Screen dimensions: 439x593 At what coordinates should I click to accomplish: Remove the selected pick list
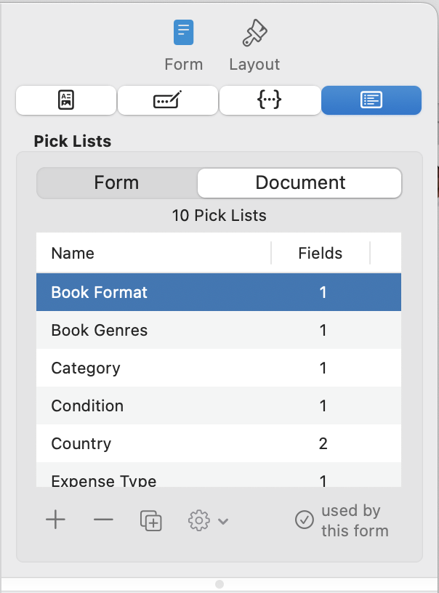(x=103, y=520)
